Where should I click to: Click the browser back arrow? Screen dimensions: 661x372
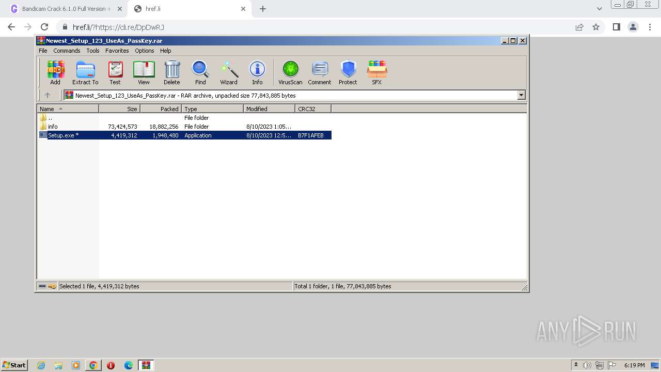pyautogui.click(x=11, y=27)
